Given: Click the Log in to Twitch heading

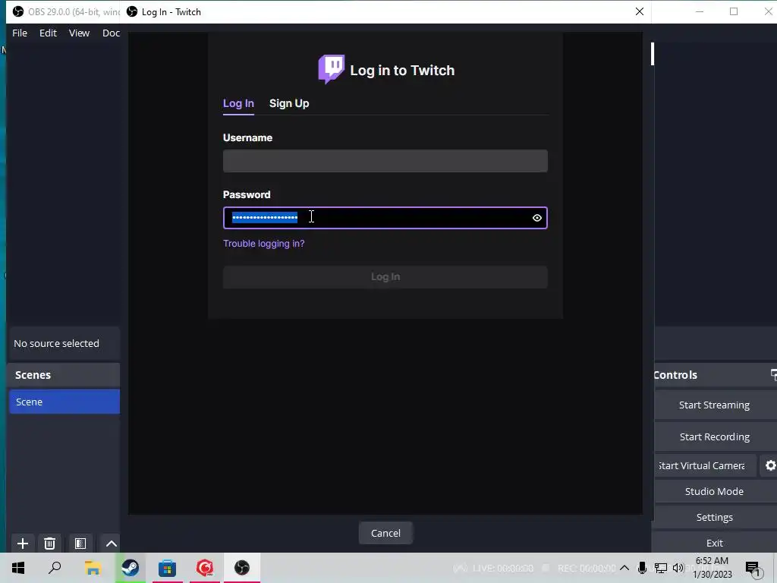Looking at the screenshot, I should (402, 71).
